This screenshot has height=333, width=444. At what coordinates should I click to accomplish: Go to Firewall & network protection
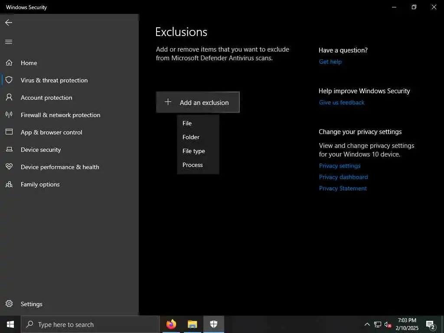point(60,115)
